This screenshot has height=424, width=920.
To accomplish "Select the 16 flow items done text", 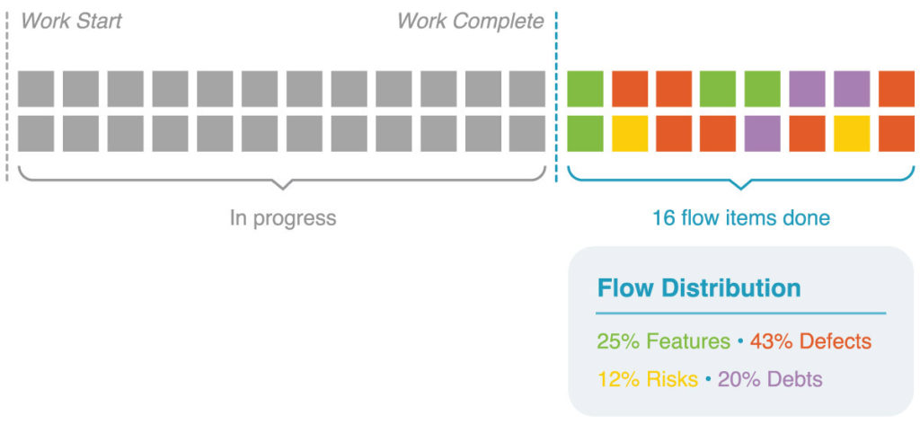I will coord(741,218).
